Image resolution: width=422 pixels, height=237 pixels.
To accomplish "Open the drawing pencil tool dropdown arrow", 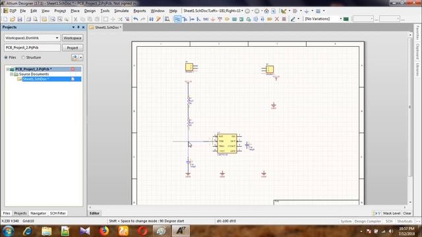I will pyautogui.click(x=299, y=19).
